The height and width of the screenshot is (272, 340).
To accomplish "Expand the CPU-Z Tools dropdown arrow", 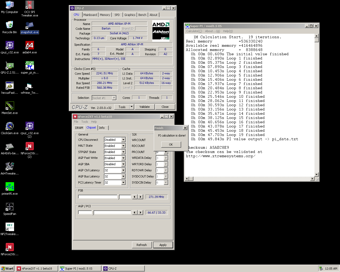I will coord(131,107).
